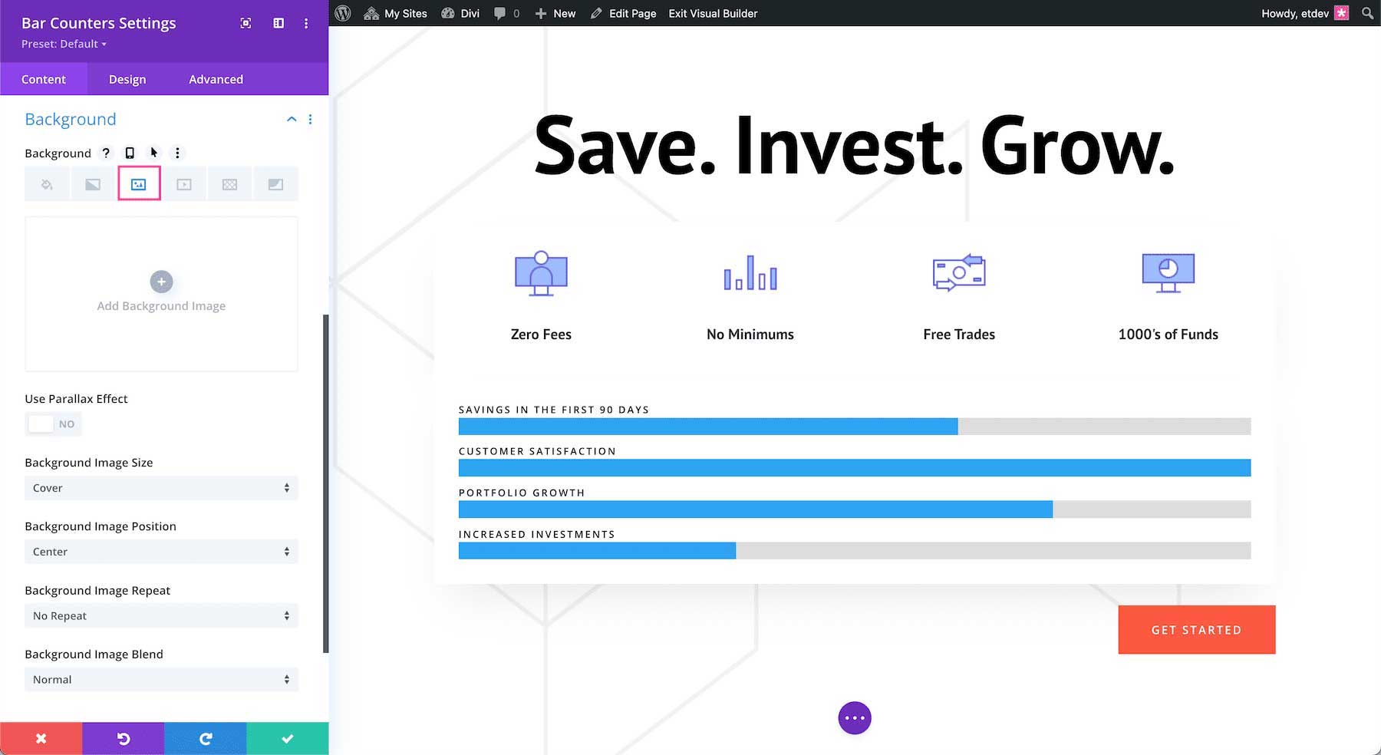Select the background image tab icon
The width and height of the screenshot is (1381, 755).
[x=139, y=184]
